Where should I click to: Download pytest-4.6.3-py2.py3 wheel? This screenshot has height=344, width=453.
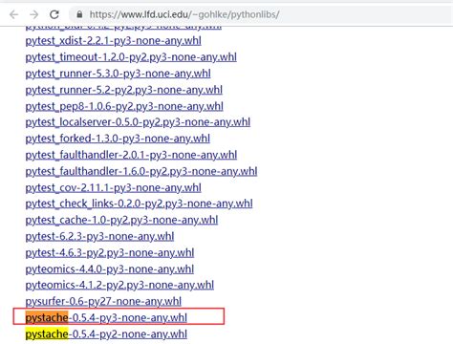click(x=110, y=253)
